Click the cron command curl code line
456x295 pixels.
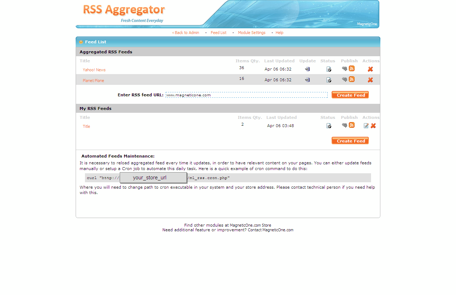[x=228, y=178]
